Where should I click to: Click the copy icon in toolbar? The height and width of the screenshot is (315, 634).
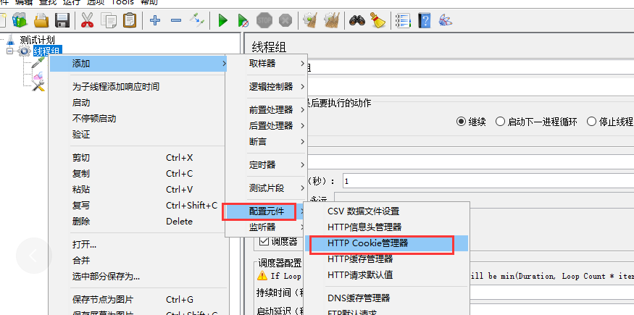coord(109,20)
